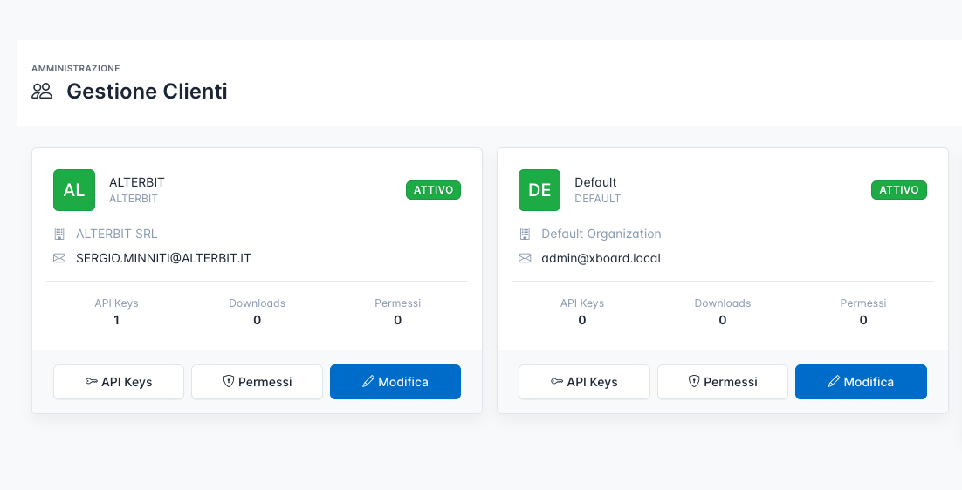Click the ATTIVO badge on the Default card
Screen dimensions: 962x490
pos(899,190)
